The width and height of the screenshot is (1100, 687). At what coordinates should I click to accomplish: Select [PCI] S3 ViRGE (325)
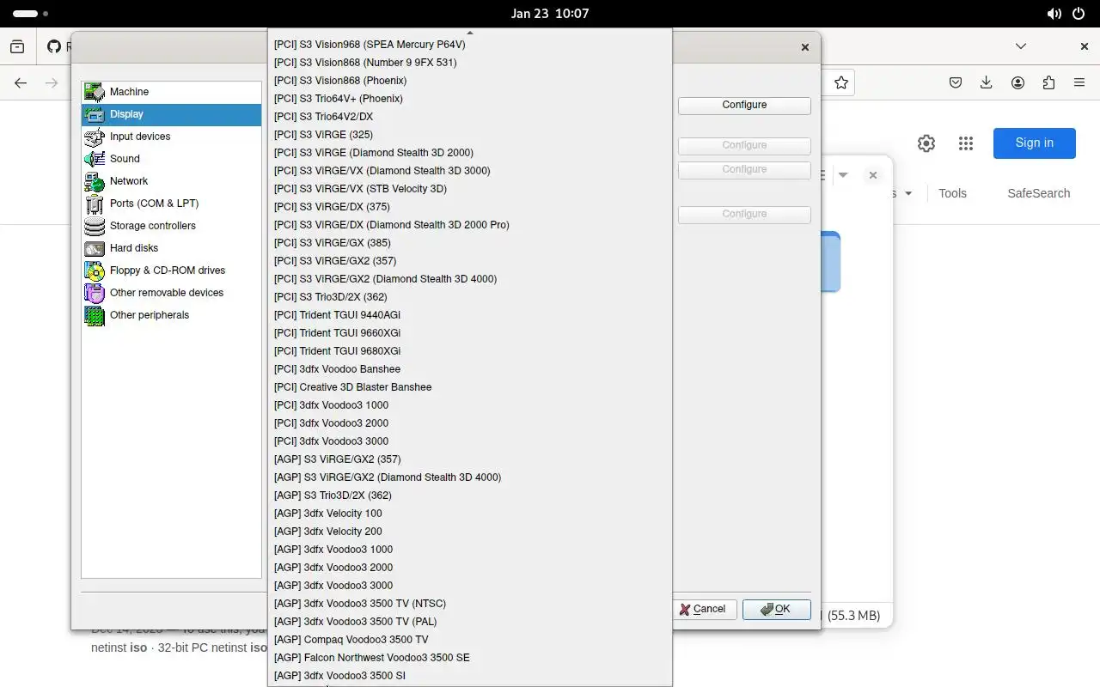pos(470,135)
